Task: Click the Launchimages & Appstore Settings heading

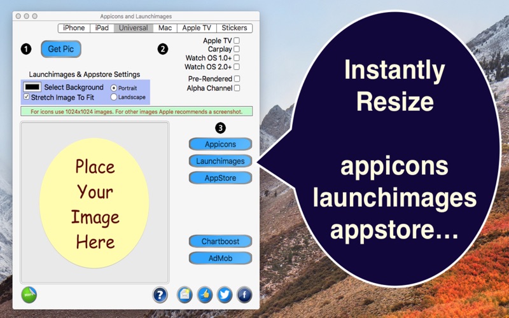Action: [x=85, y=74]
